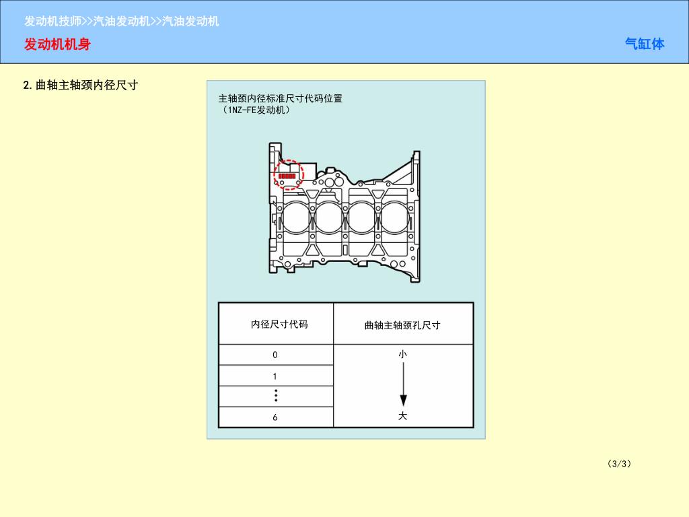Click the 小 label in the table
This screenshot has width=689, height=517.
click(x=402, y=354)
